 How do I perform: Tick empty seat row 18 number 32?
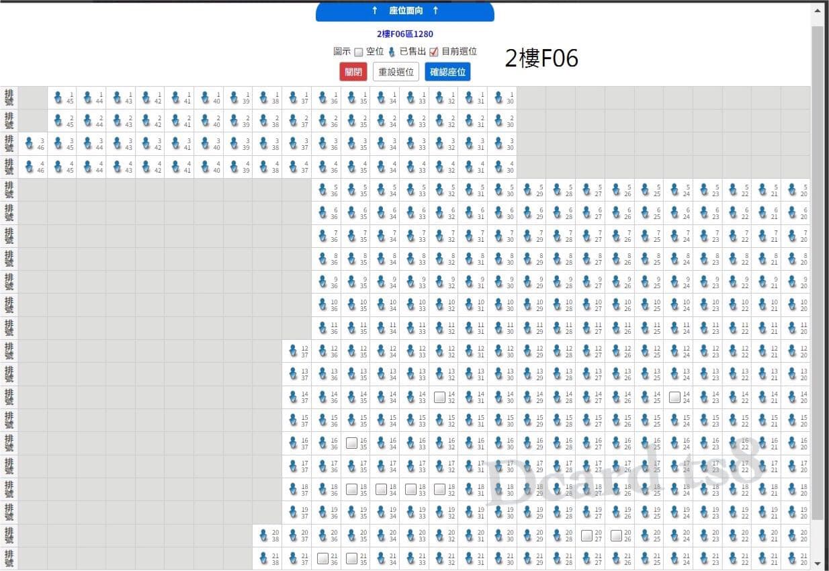pos(440,489)
